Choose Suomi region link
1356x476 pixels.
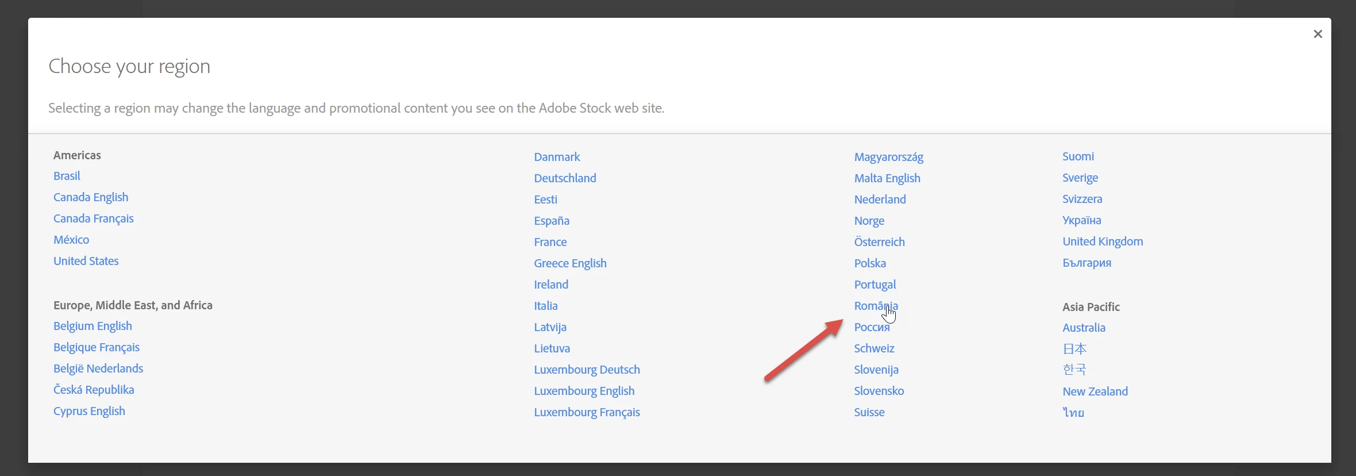pos(1078,156)
